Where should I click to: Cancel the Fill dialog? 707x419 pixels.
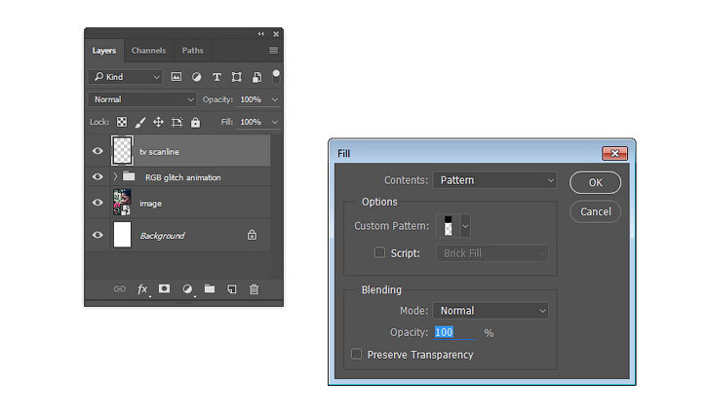pyautogui.click(x=595, y=211)
